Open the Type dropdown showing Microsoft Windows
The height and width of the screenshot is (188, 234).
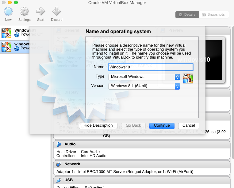pos(144,77)
